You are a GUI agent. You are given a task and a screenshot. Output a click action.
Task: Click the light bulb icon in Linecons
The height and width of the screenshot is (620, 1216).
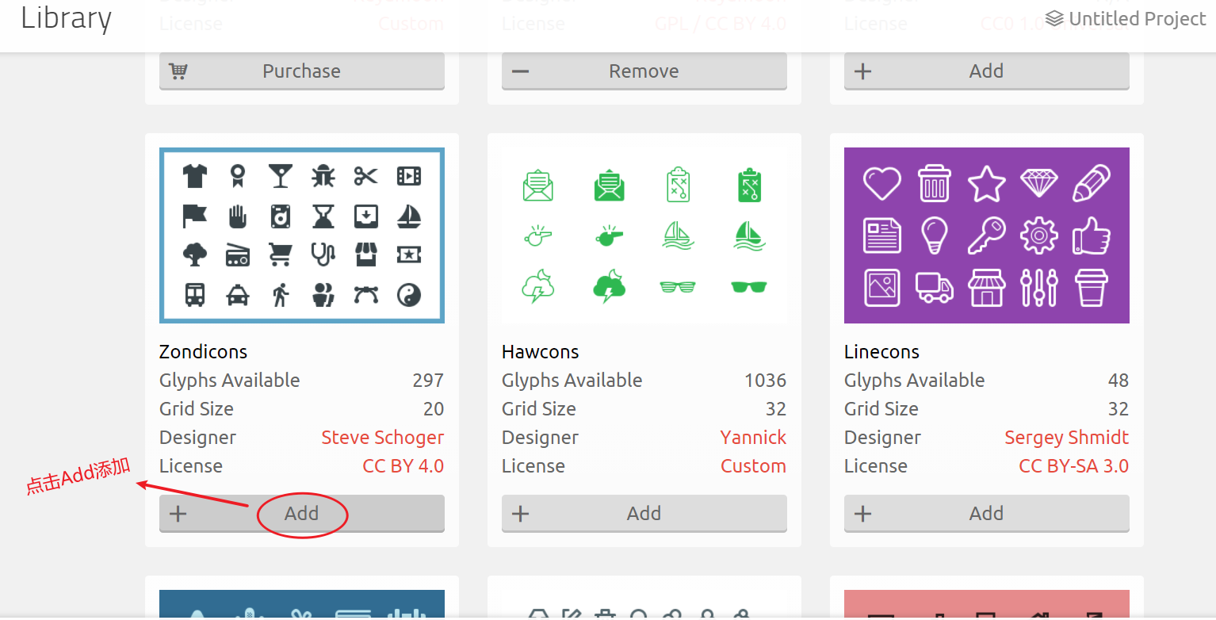click(935, 235)
